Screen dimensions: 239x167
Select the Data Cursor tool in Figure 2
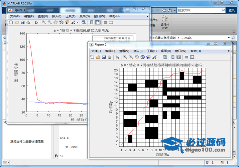tap(148, 57)
